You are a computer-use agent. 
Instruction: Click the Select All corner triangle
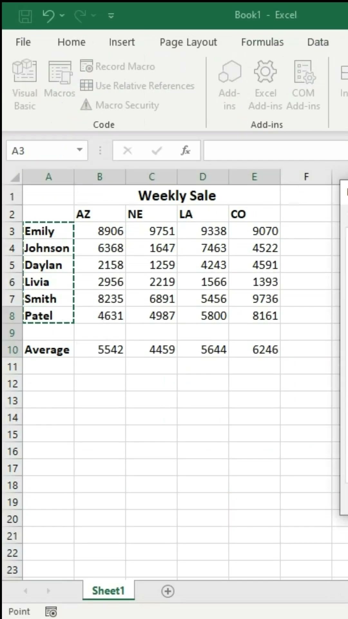tap(15, 177)
